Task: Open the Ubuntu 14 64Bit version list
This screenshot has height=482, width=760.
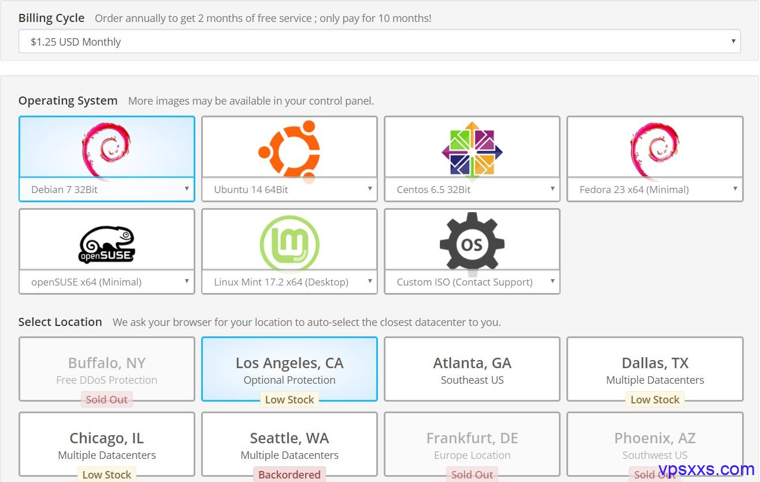Action: point(290,190)
